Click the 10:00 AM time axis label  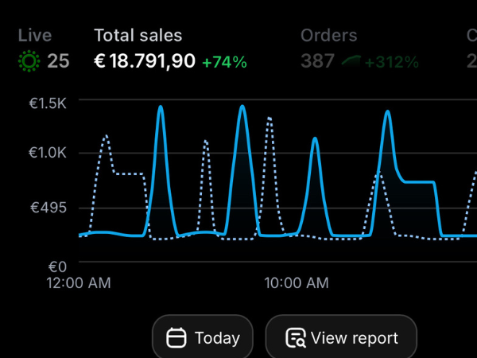[297, 283]
